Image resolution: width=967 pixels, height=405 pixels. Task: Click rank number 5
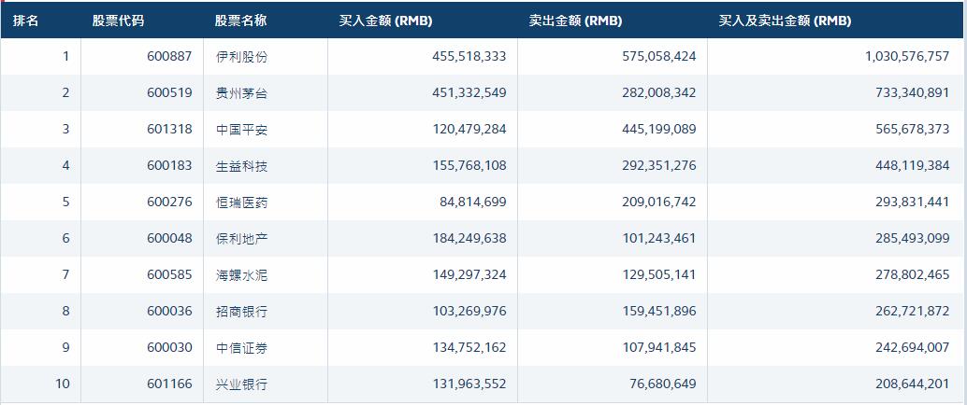click(x=66, y=202)
